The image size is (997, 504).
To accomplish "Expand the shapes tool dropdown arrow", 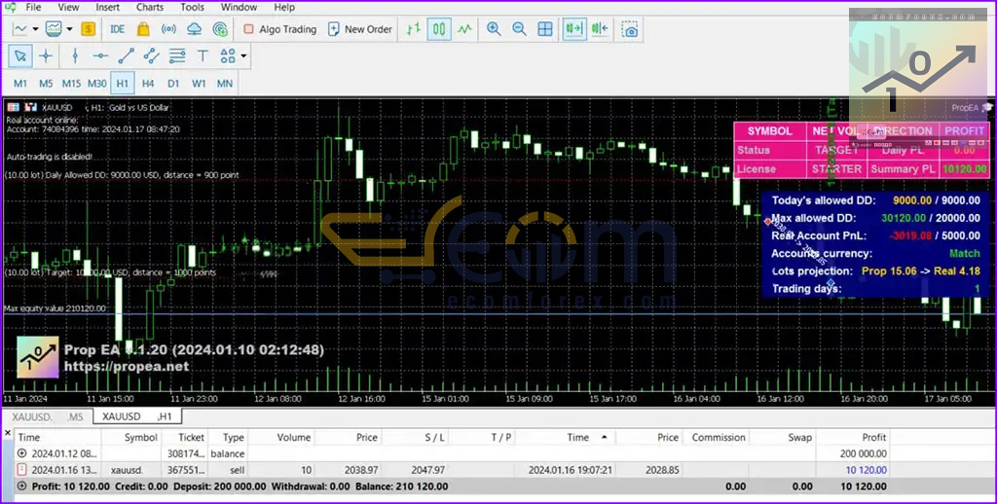I will (x=243, y=55).
